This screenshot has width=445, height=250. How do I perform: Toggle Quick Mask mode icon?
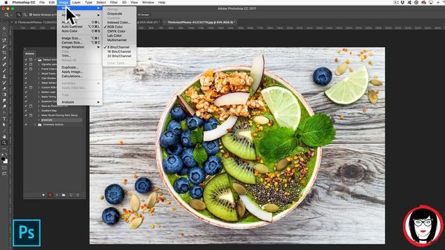[x=4, y=168]
